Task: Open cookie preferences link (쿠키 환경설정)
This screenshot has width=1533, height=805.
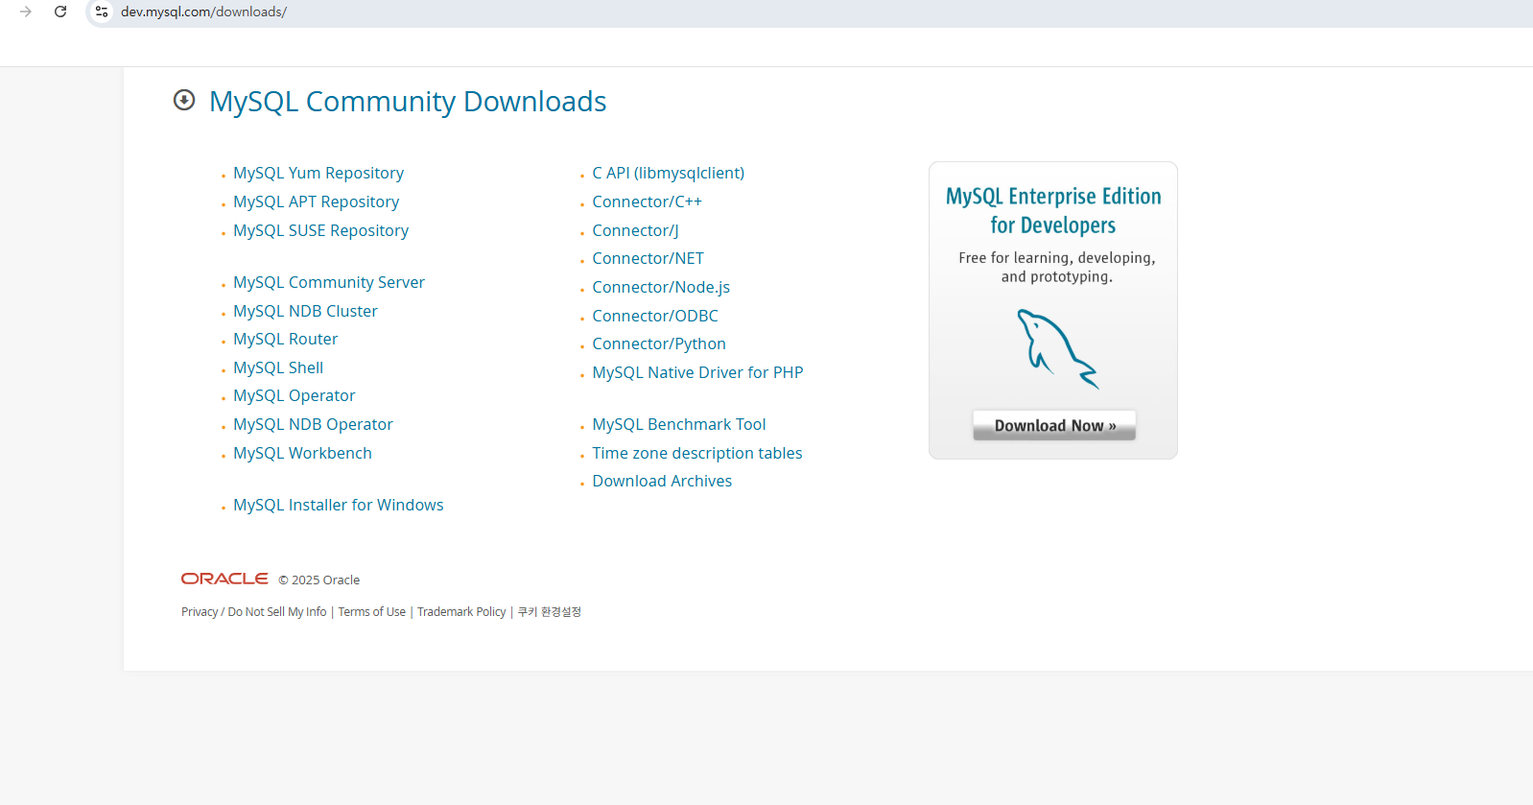Action: 550,611
